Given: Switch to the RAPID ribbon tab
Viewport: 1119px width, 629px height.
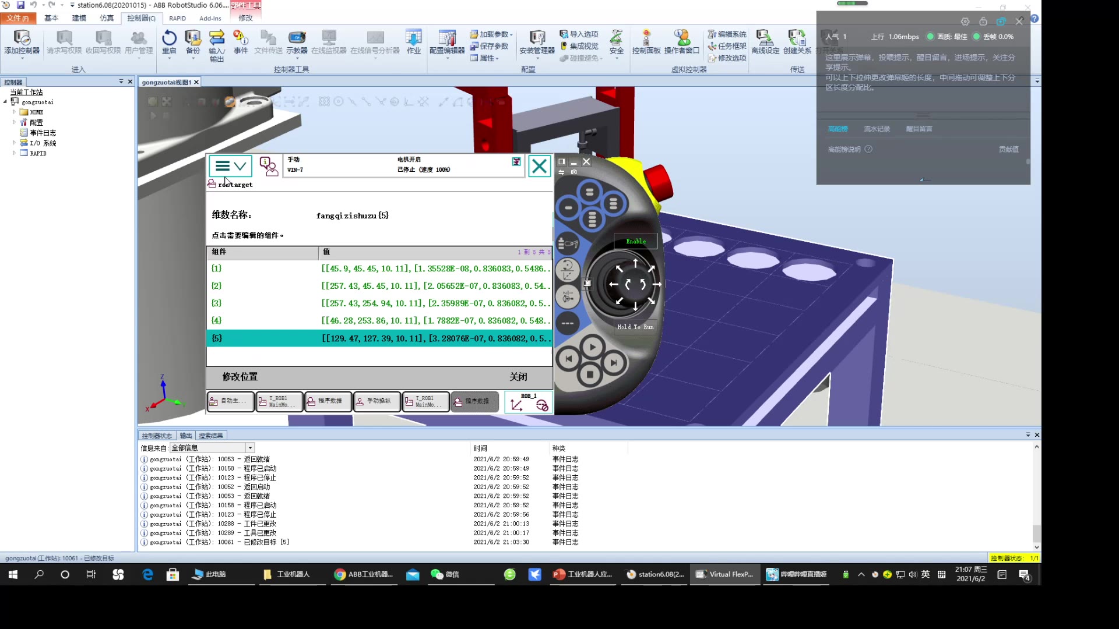Looking at the screenshot, I should 177,18.
